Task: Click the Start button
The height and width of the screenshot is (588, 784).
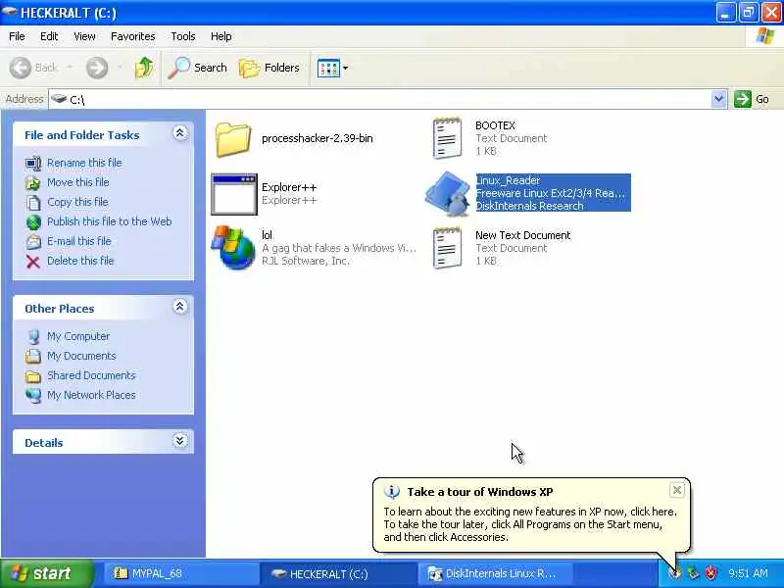Action: (x=47, y=573)
